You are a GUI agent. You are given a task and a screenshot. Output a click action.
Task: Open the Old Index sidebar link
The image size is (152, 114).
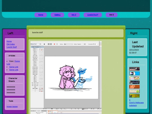coord(11,44)
